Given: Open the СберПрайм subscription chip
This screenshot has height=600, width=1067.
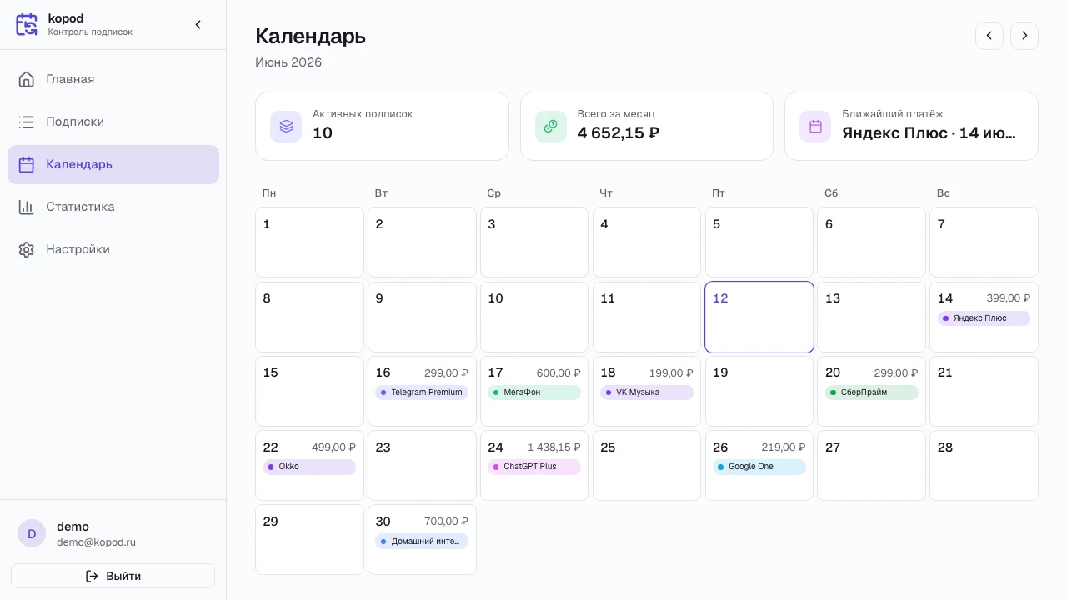Looking at the screenshot, I should coord(872,392).
